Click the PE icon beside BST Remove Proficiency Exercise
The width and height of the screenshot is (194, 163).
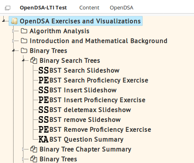tap(44, 130)
